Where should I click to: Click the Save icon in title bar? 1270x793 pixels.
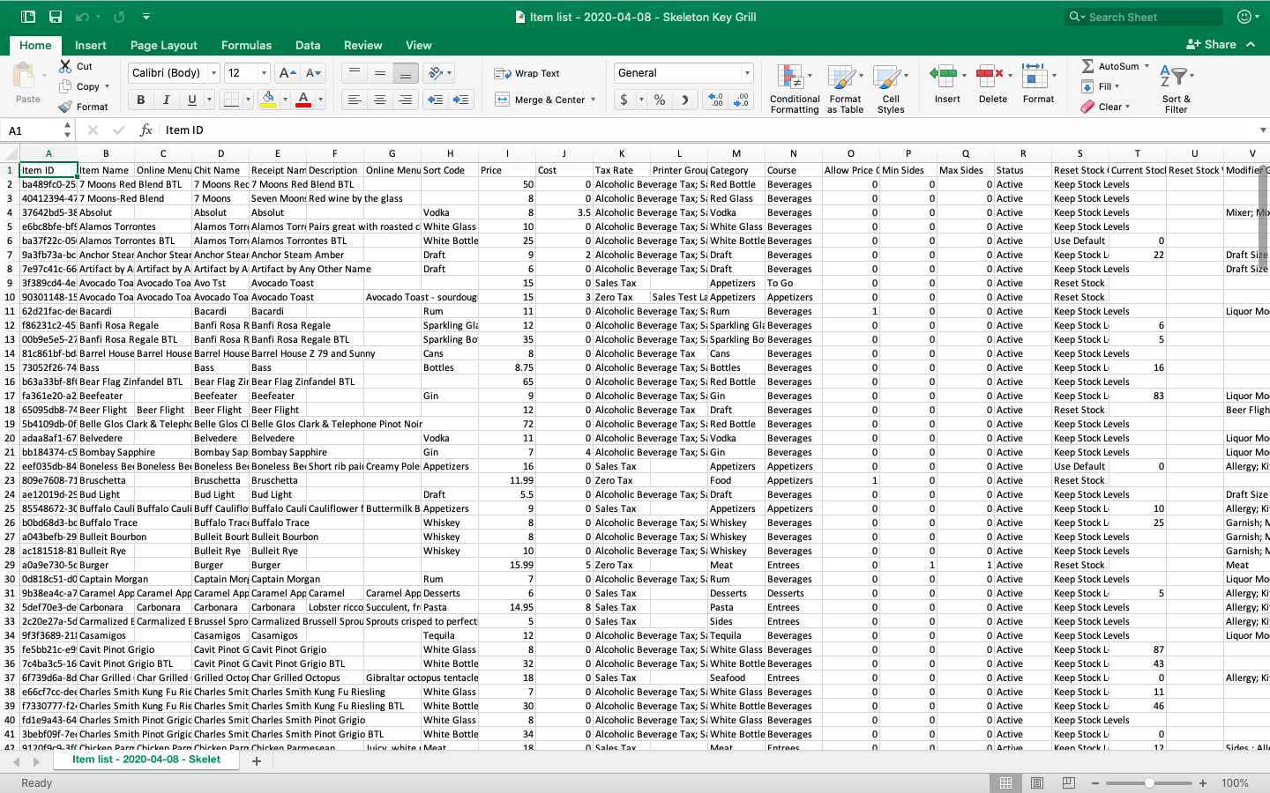click(x=56, y=17)
